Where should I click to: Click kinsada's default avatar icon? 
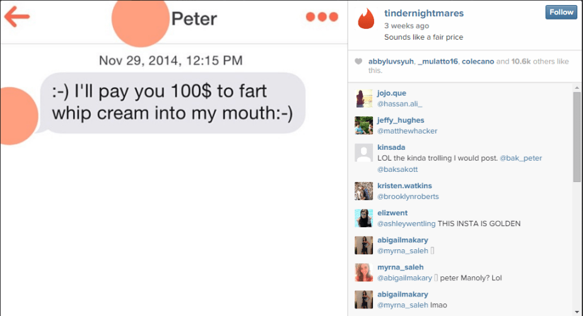coord(363,152)
